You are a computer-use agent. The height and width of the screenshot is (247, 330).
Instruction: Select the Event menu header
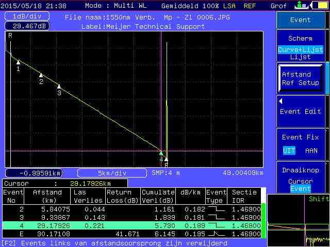pyautogui.click(x=300, y=20)
